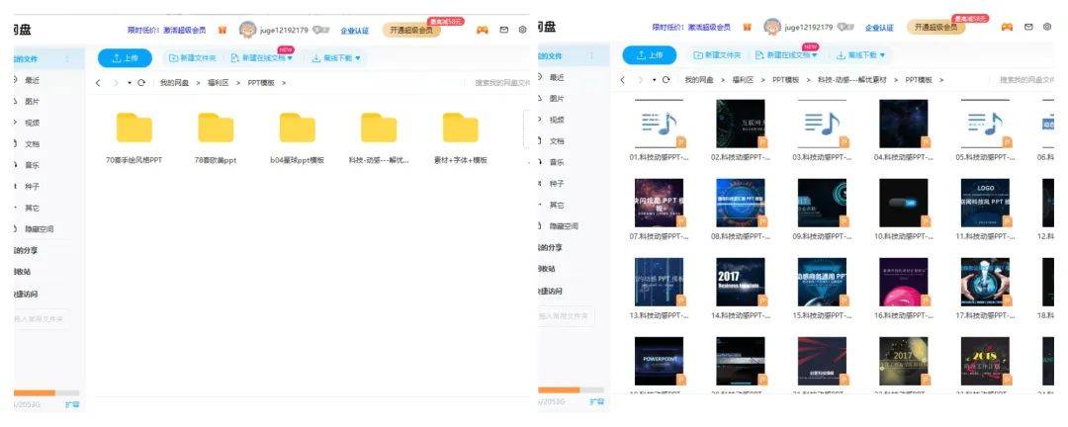Open the 70套手绘风格PPT folder in left window
This screenshot has height=427, width=1068.
tap(134, 128)
